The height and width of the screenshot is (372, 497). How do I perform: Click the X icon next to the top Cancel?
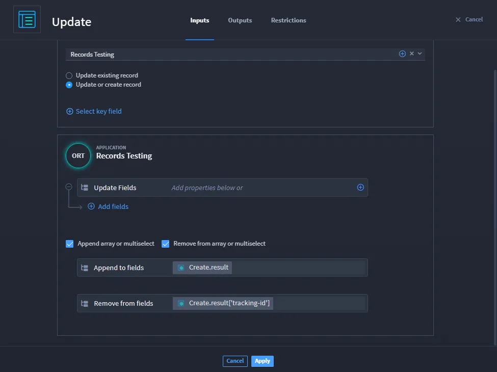pos(458,20)
